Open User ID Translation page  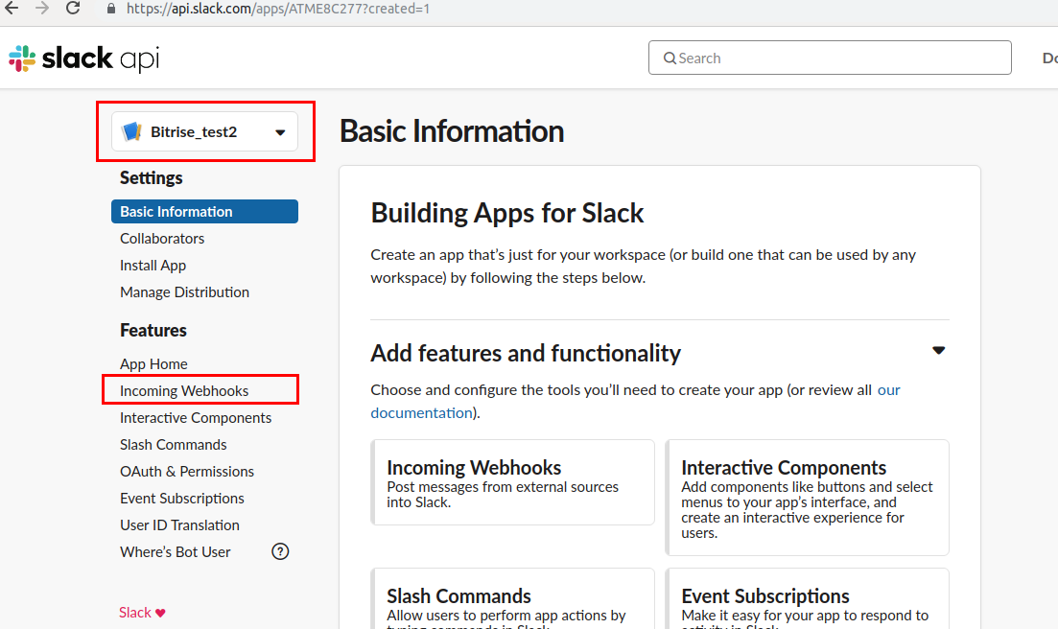click(x=179, y=525)
